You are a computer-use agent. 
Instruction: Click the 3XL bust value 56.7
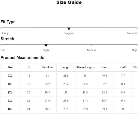click(104, 101)
